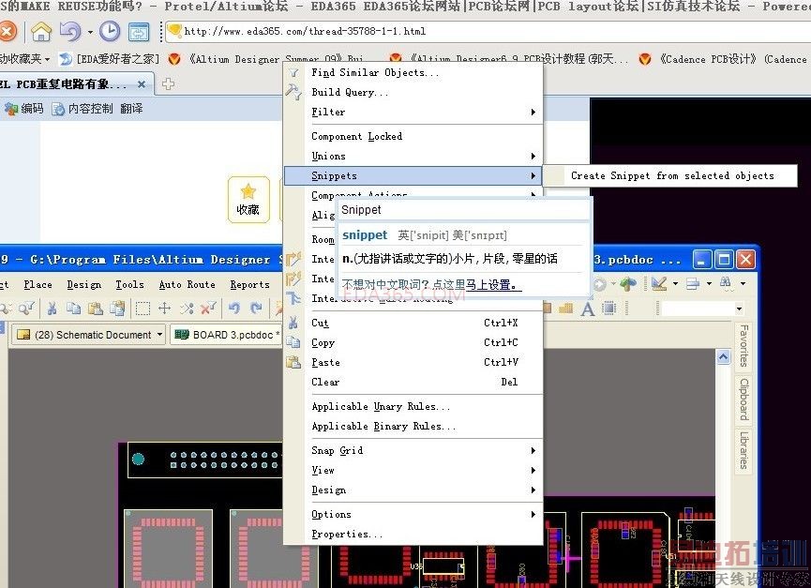Click the browser home icon
This screenshot has width=811, height=588.
pos(41,32)
